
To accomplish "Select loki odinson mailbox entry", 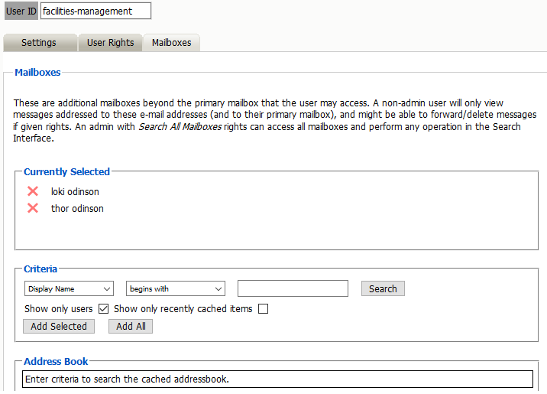I will [x=75, y=191].
